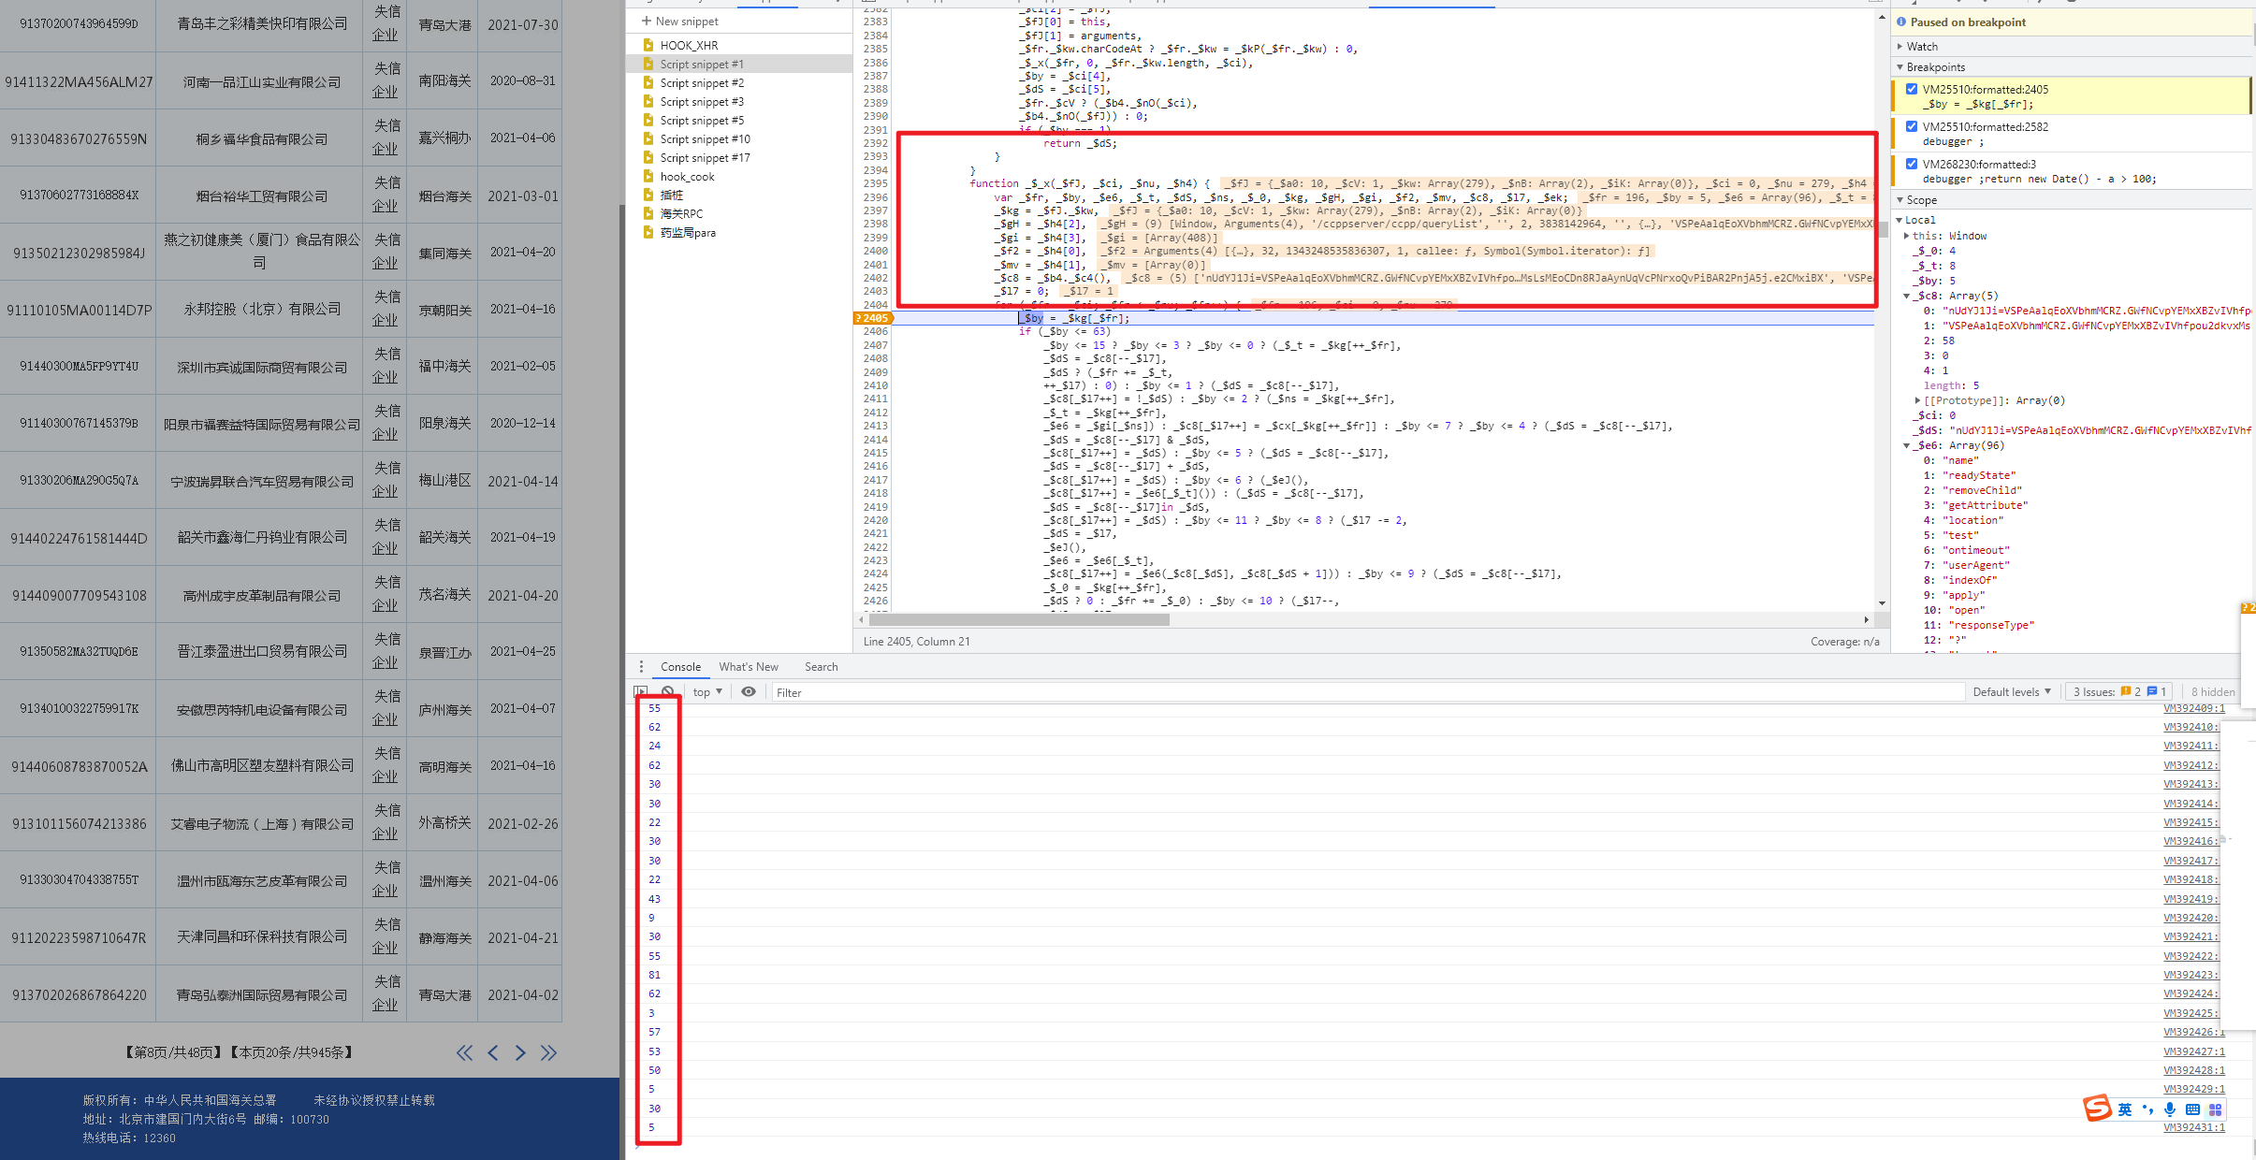Open Script snippet #17 file icon
This screenshot has width=2256, height=1160.
pyautogui.click(x=648, y=157)
